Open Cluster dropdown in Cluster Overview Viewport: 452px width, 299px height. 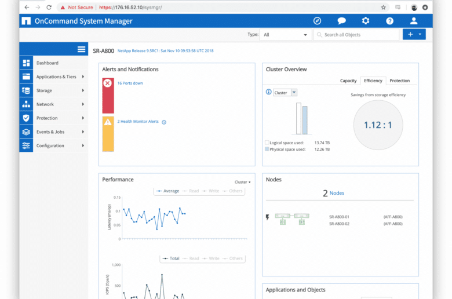285,93
